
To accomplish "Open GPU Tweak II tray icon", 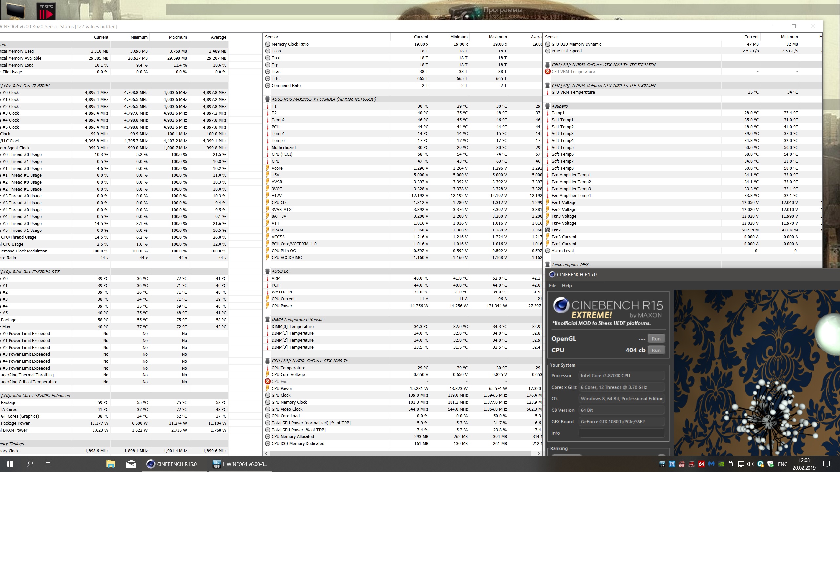I will [692, 464].
